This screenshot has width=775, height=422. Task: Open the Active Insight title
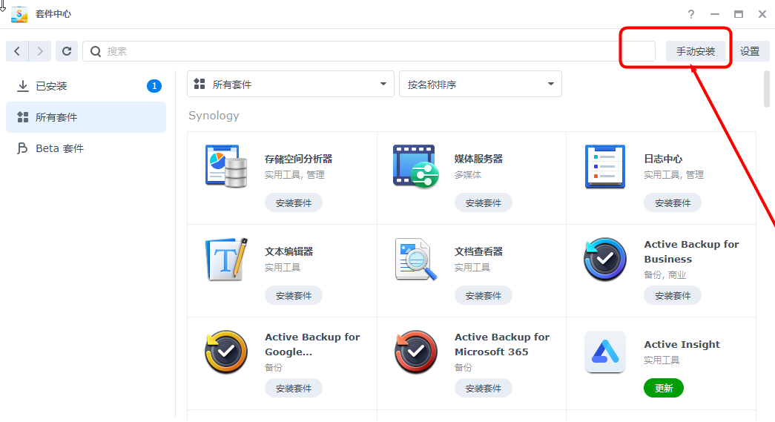[x=682, y=344]
